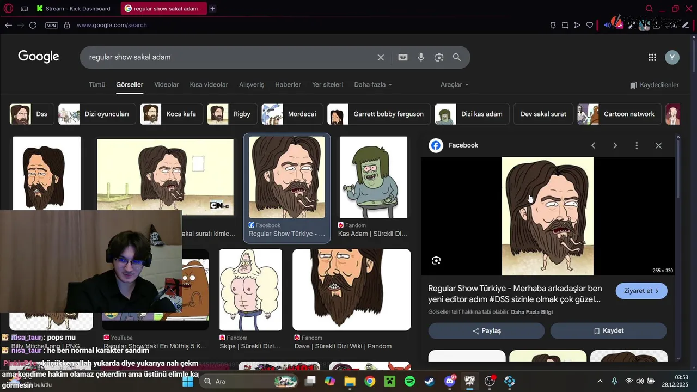Image resolution: width=697 pixels, height=392 pixels.
Task: Click the Paylaş share button
Action: pyautogui.click(x=486, y=330)
